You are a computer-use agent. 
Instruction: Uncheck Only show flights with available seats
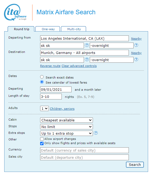42,143
